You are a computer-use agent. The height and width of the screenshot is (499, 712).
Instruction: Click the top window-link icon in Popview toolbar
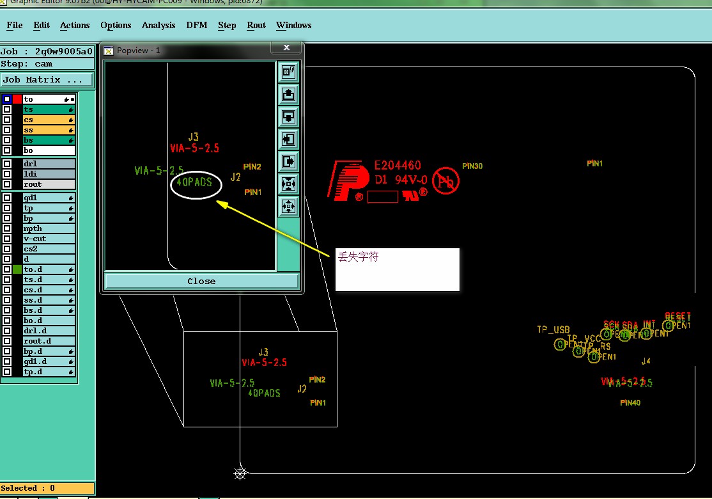288,72
